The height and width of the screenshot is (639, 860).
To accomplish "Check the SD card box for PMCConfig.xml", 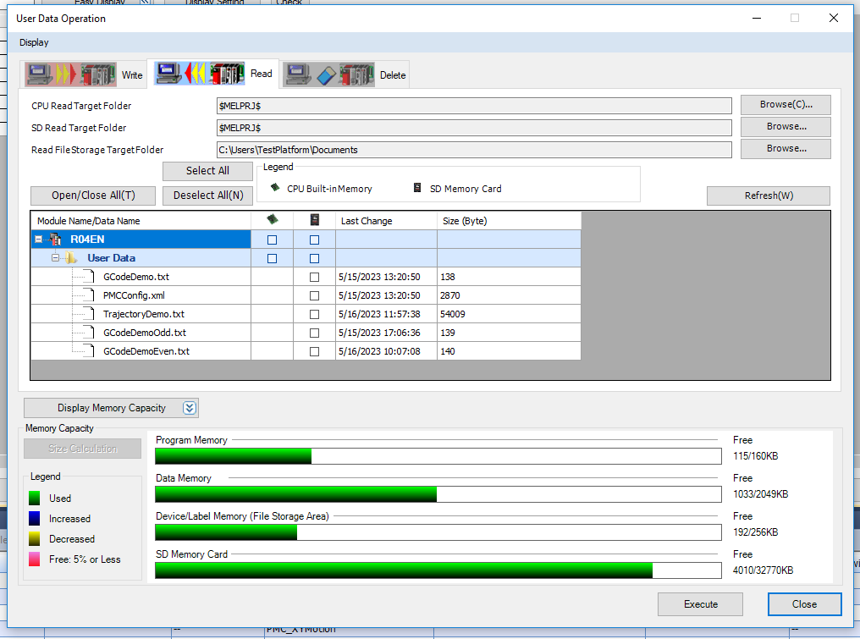I will pyautogui.click(x=314, y=295).
